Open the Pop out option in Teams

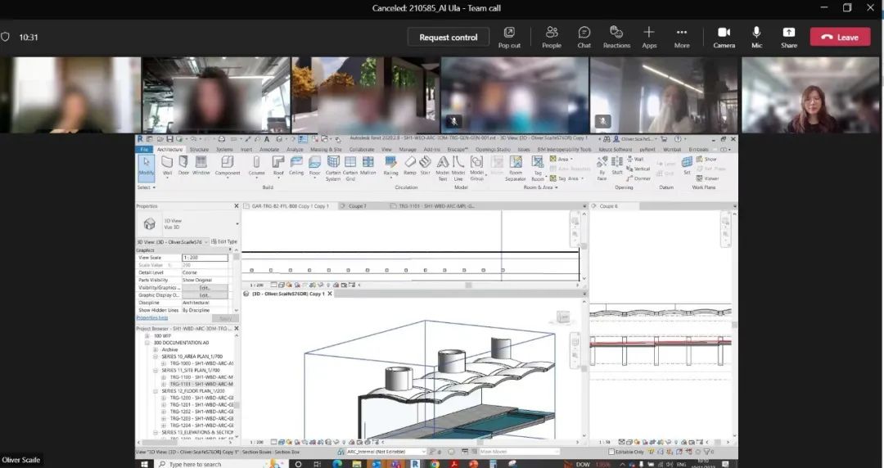pos(509,37)
